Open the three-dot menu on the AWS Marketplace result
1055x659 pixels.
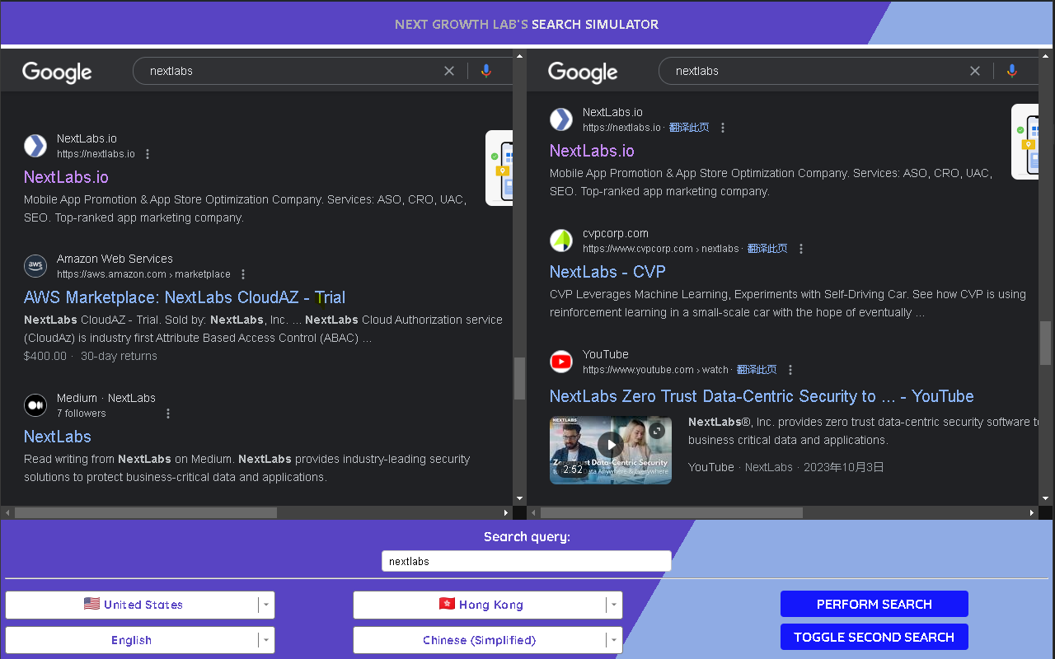tap(243, 273)
